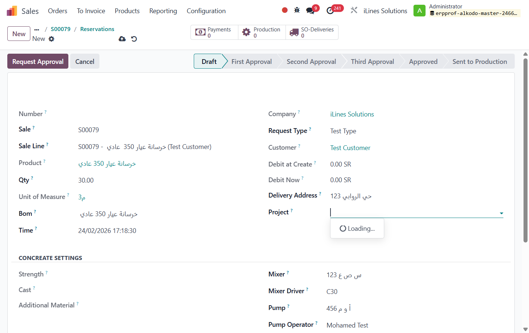Click the scrollbar up arrow
This screenshot has height=333, width=529.
525,54
